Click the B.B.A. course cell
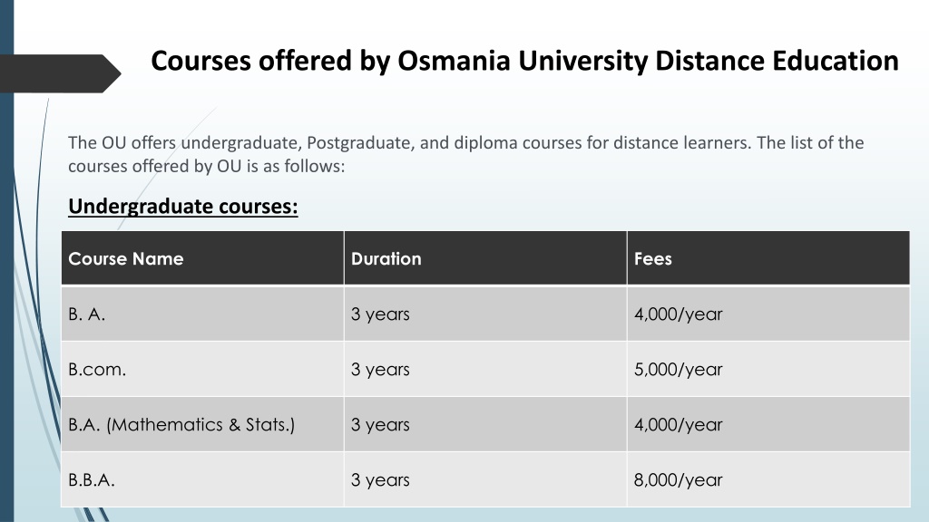 [202, 480]
